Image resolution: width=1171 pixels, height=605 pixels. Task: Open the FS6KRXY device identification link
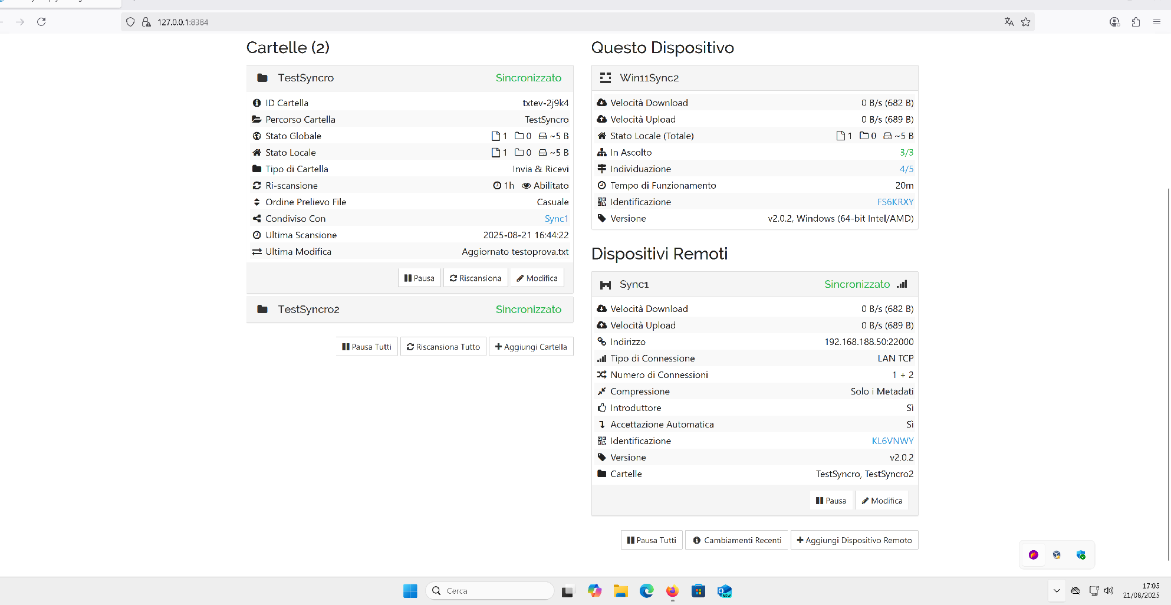(x=895, y=202)
